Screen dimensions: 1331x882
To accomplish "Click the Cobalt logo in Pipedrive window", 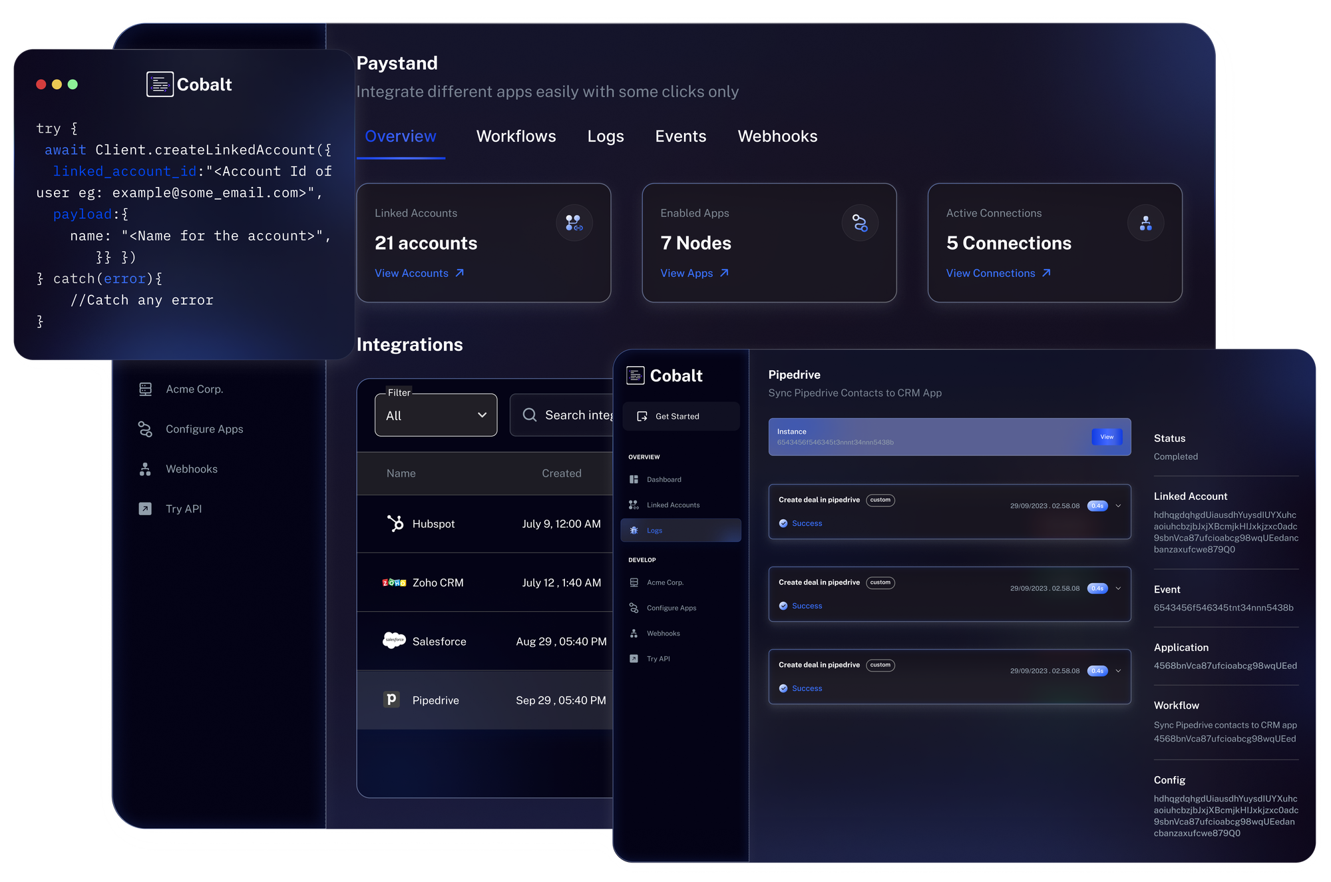I will pos(664,375).
